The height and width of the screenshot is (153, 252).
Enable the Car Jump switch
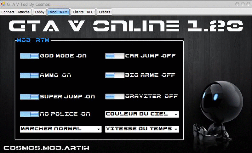(x=115, y=56)
